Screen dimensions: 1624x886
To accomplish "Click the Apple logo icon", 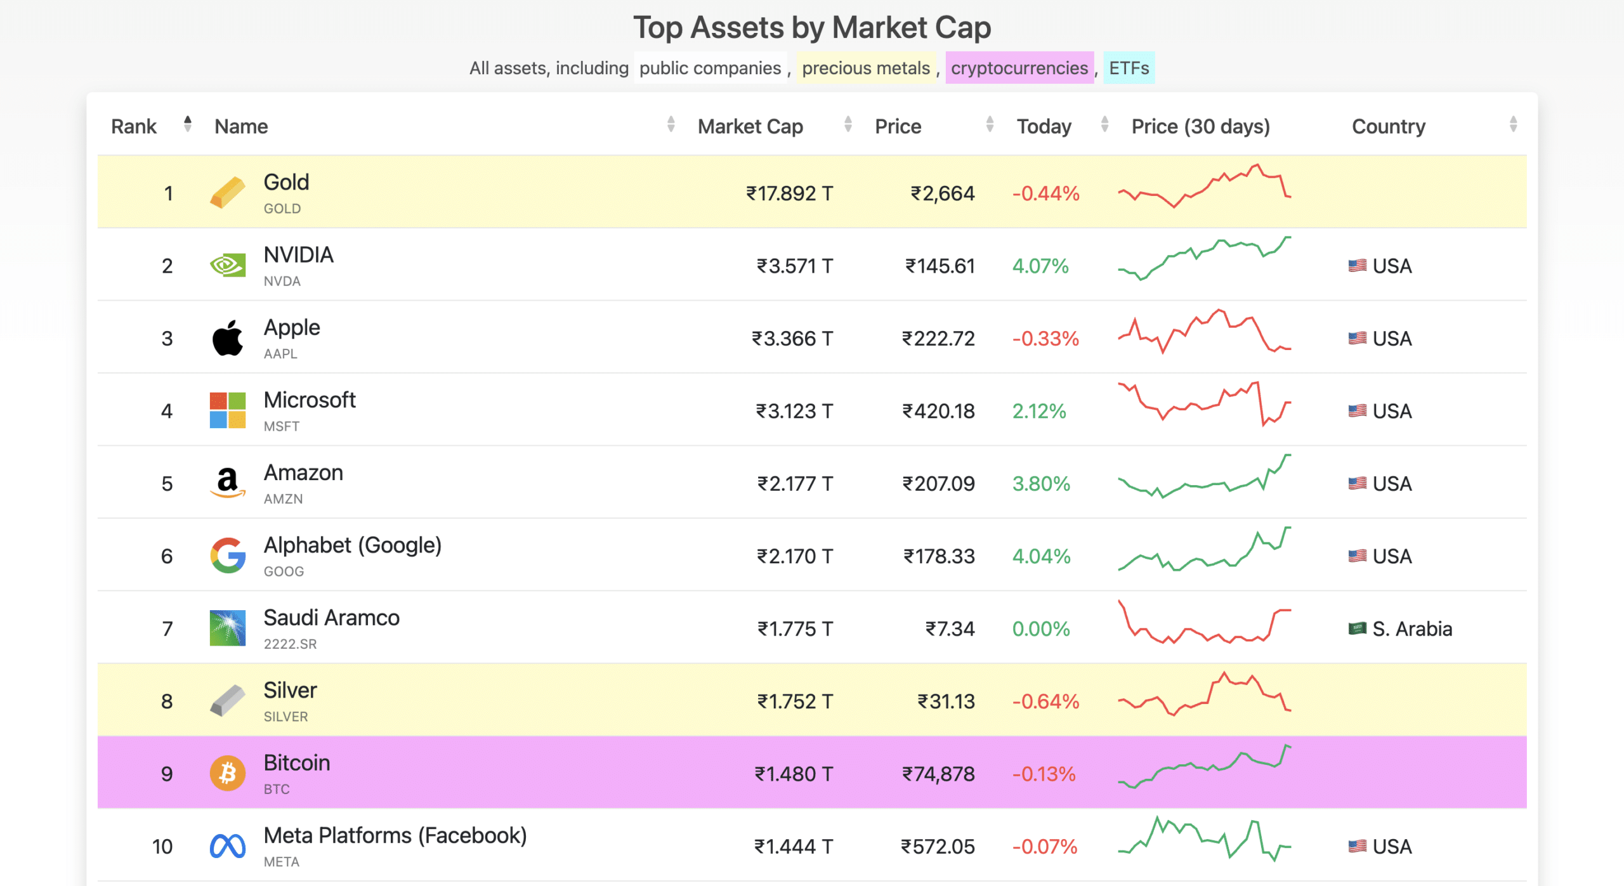I will tap(227, 338).
